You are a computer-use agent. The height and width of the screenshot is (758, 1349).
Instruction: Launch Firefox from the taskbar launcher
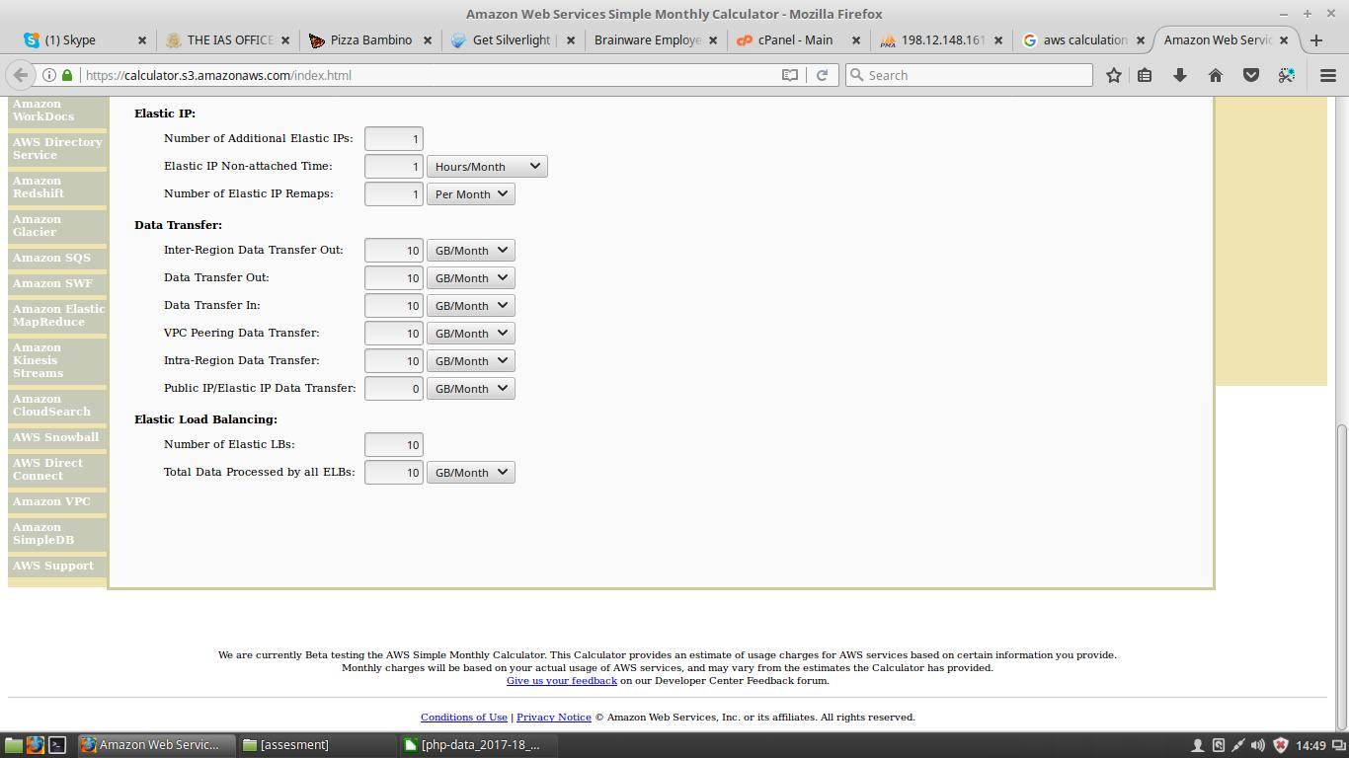point(36,745)
